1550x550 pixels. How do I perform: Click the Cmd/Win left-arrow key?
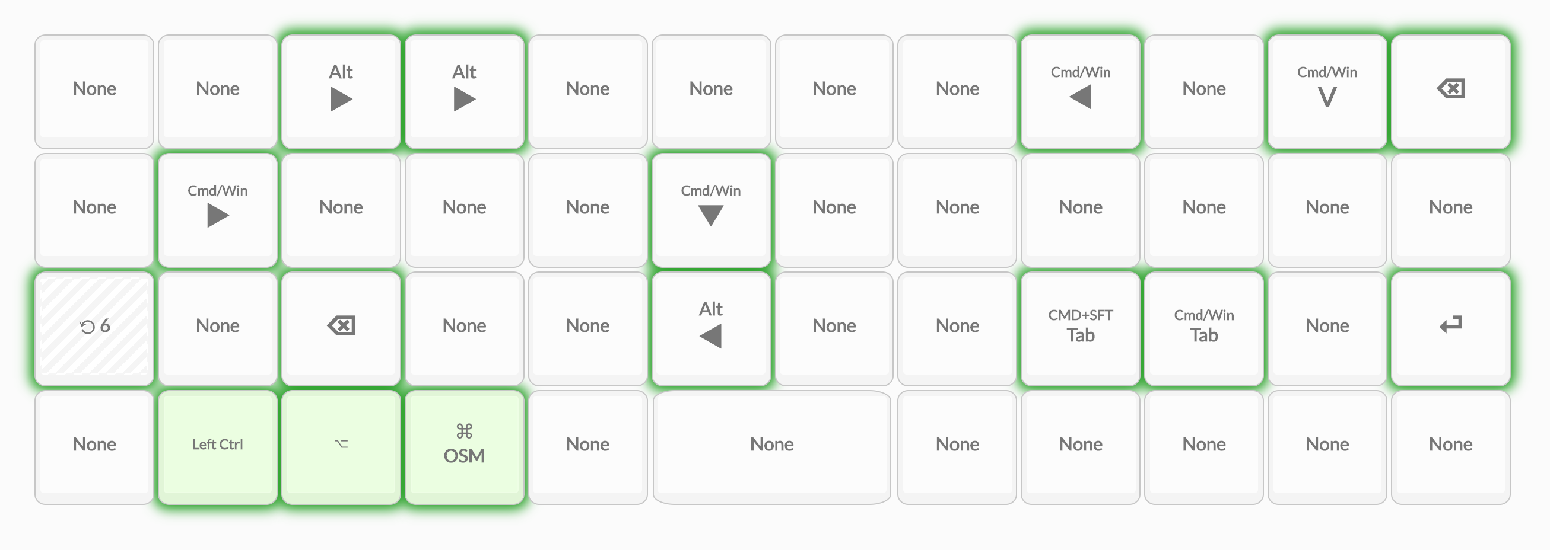click(1080, 90)
